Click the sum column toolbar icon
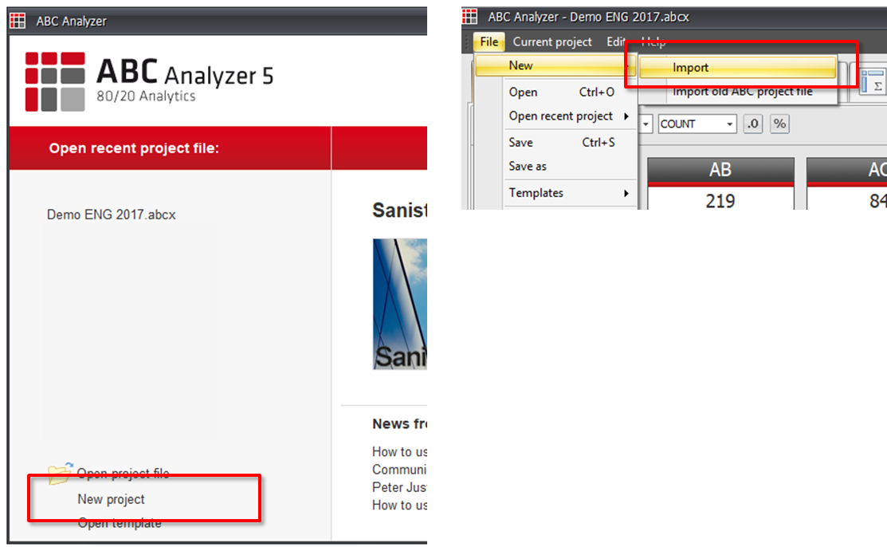 tap(873, 82)
